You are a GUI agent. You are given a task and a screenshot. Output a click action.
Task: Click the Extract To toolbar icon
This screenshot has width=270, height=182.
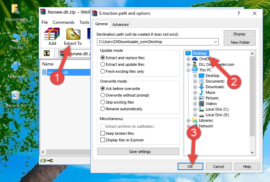73,36
